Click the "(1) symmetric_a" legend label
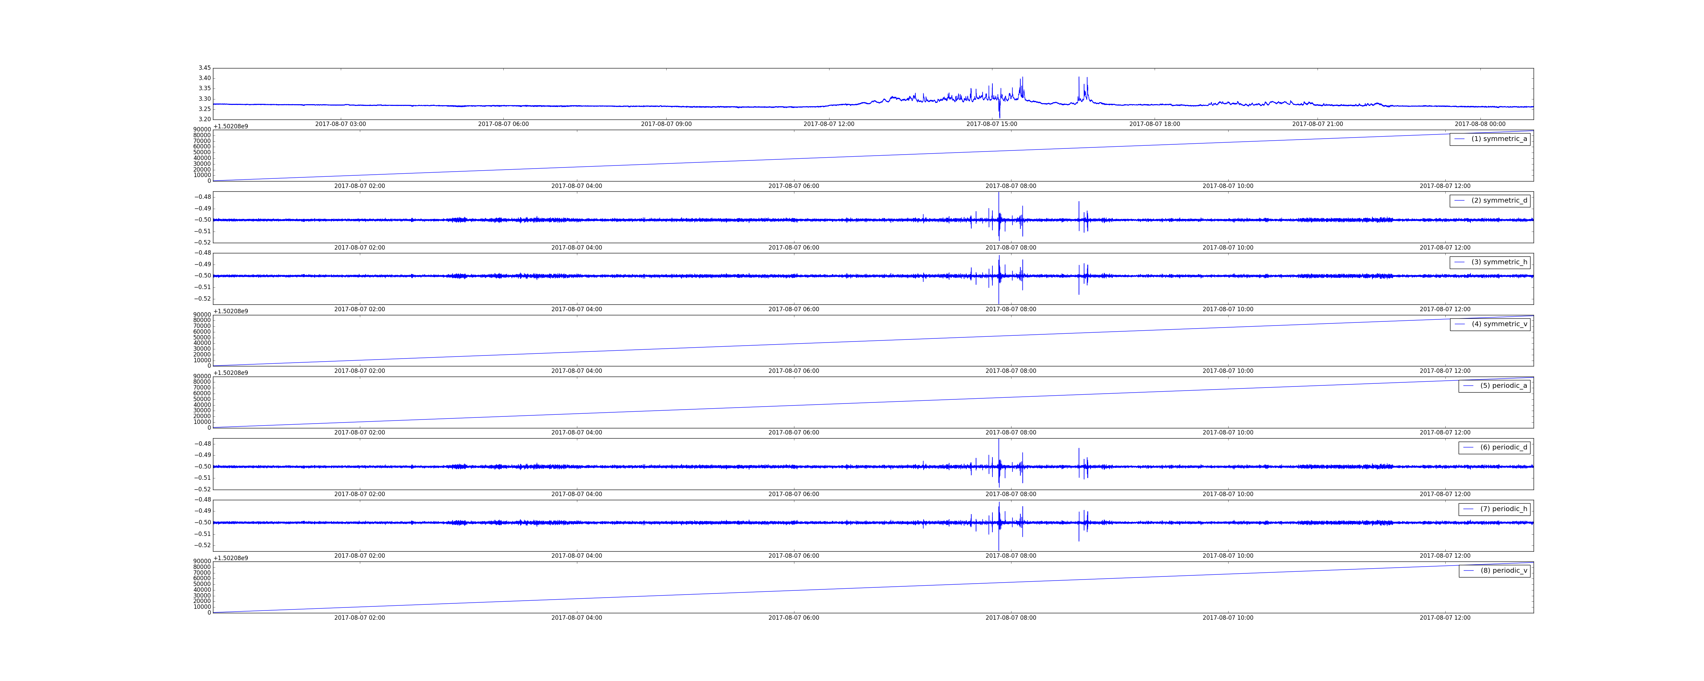 tap(1499, 139)
